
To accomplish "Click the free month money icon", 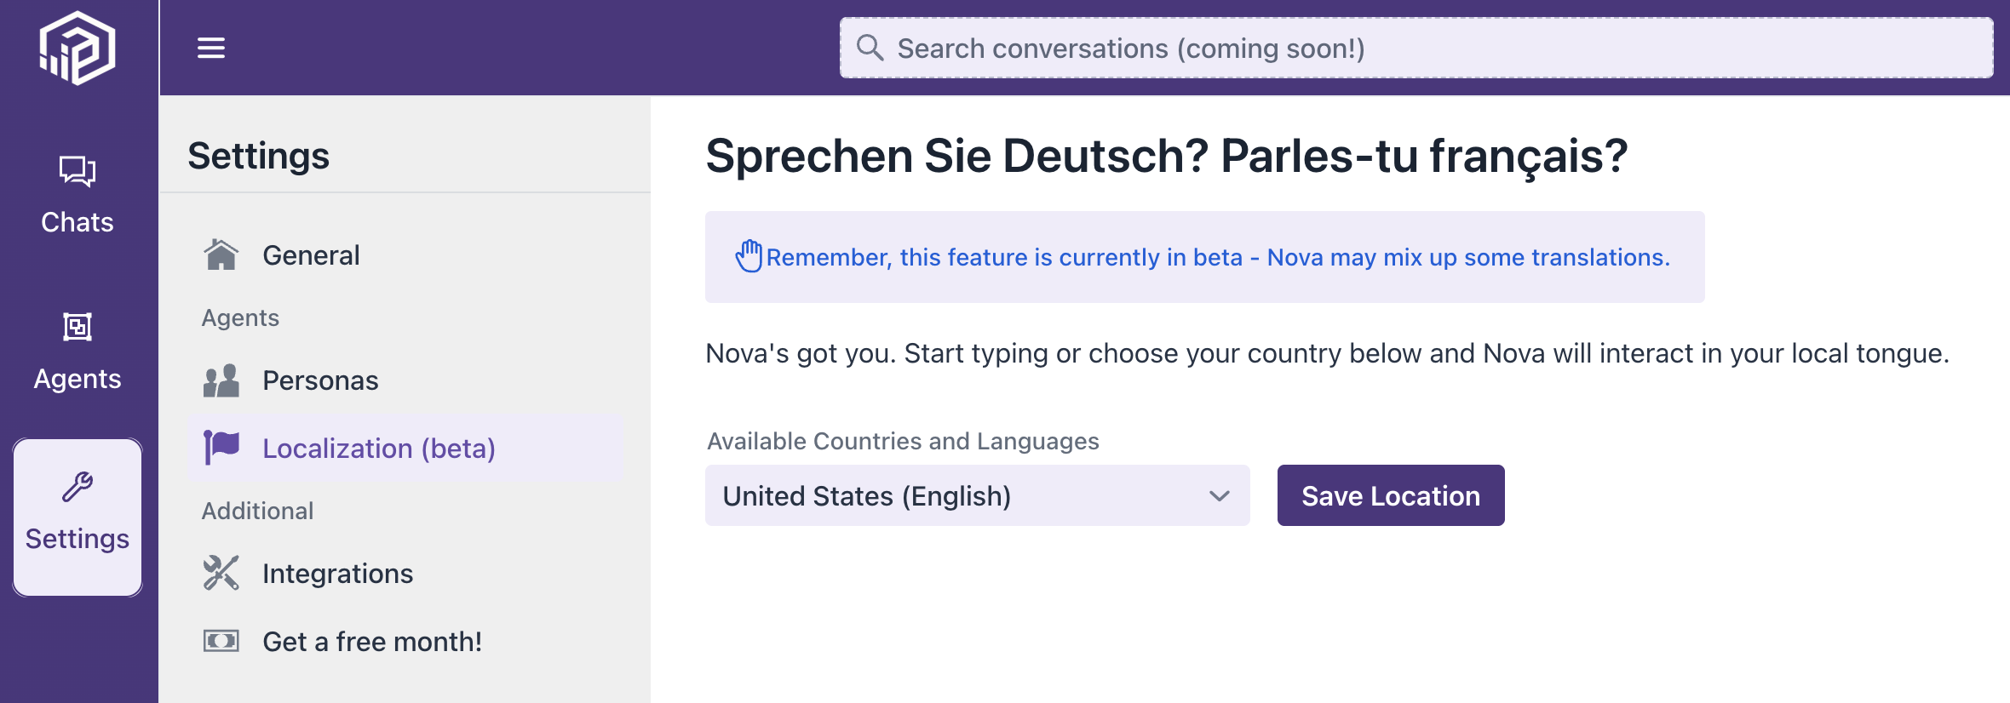I will point(221,641).
